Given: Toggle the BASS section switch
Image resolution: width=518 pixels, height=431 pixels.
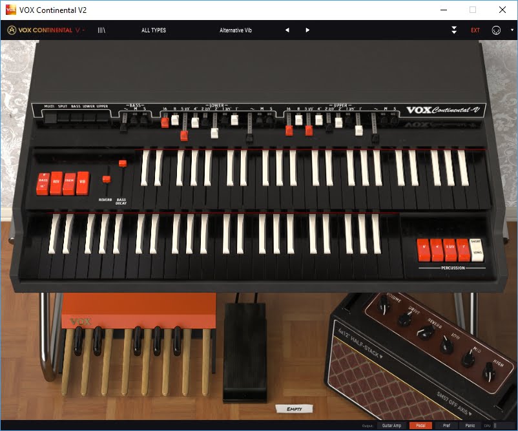Looking at the screenshot, I should (x=76, y=117).
